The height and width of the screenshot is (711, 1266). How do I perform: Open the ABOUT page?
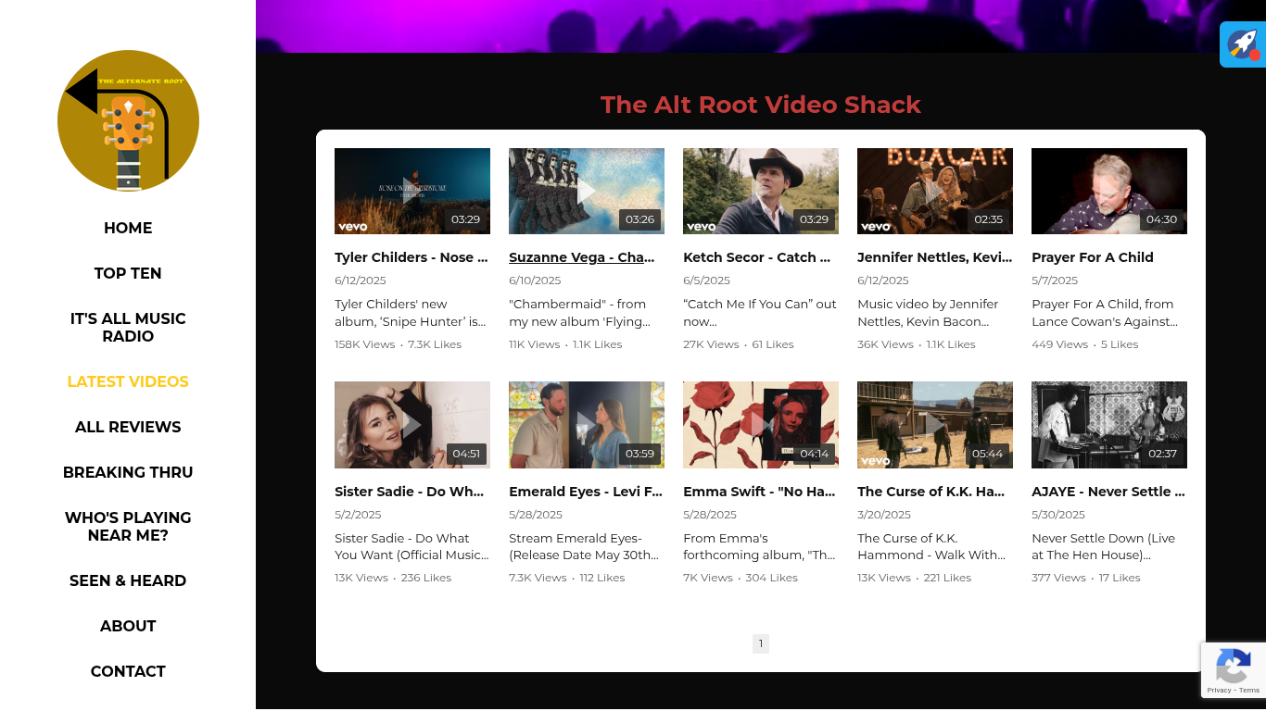128,626
